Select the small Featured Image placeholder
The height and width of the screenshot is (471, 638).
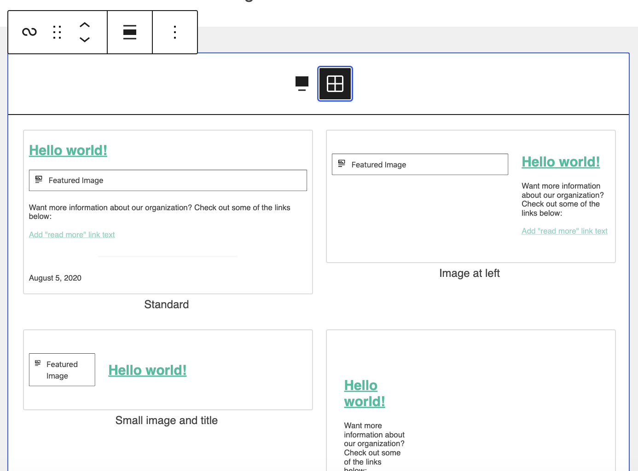point(62,370)
